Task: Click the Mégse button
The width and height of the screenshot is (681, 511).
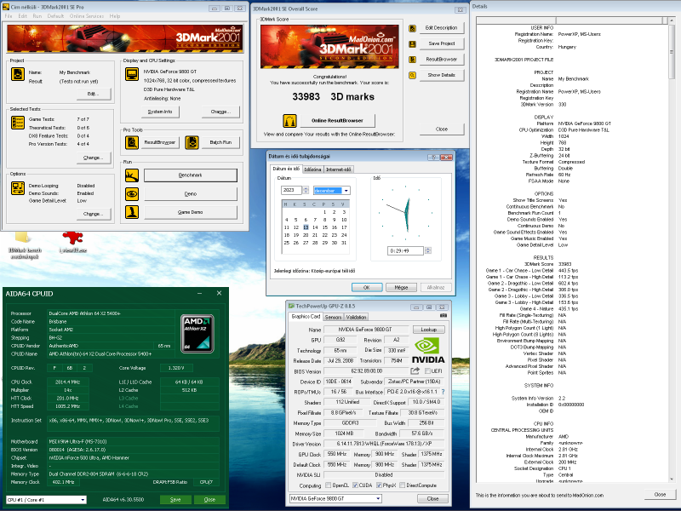Action: [401, 287]
